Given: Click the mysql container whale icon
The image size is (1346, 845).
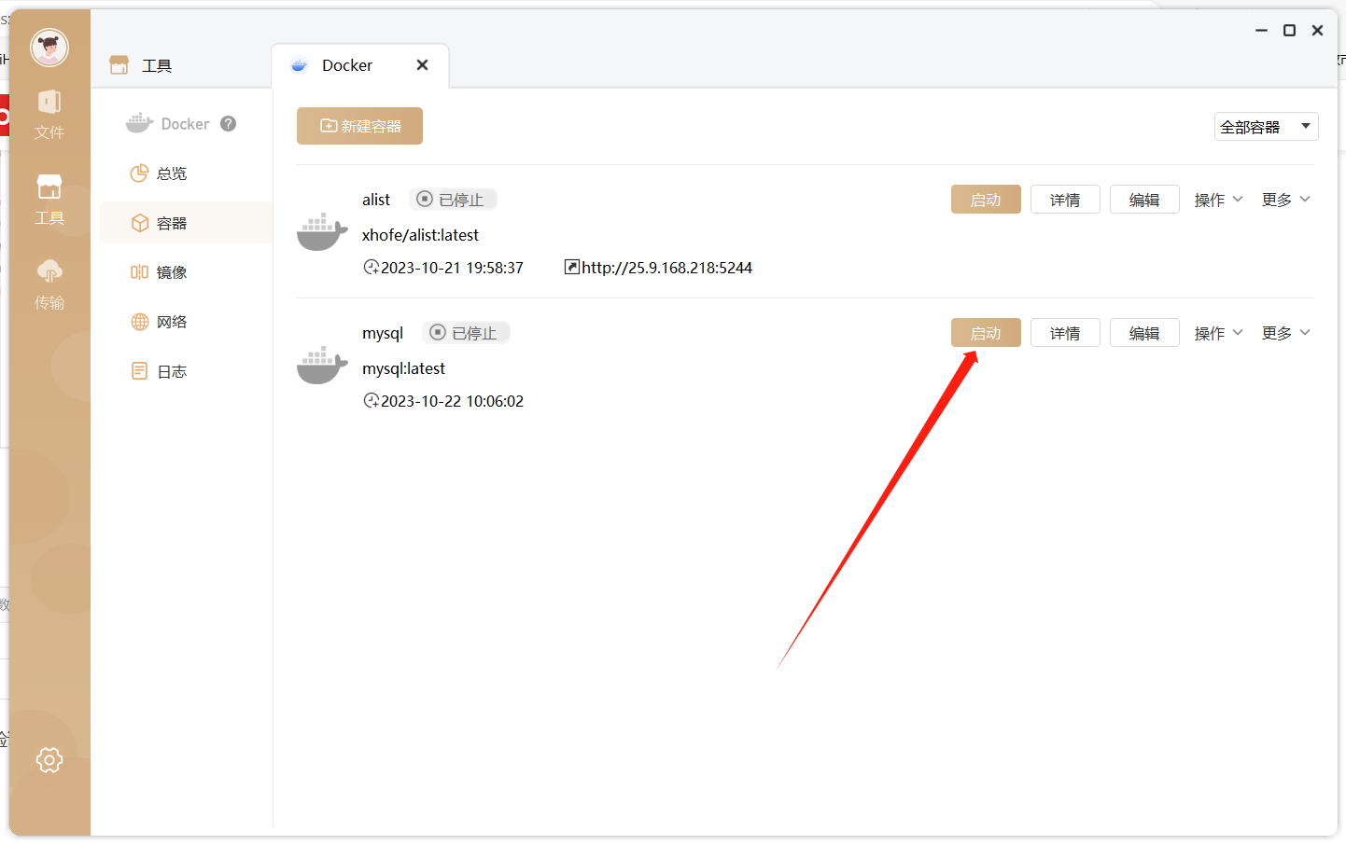Looking at the screenshot, I should [322, 365].
